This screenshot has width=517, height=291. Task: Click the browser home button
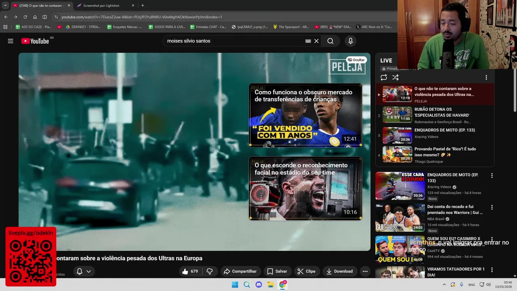click(x=35, y=17)
